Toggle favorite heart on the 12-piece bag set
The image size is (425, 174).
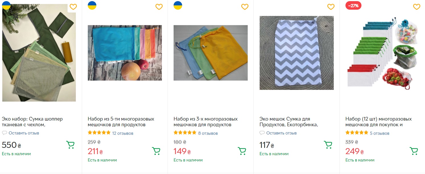417,7
